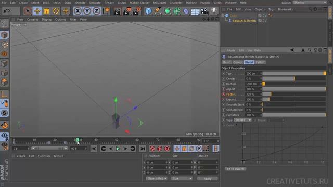Screen dimensions: 333x187
Task: Toggle Parameter P keyframe recording
Action: (199, 149)
